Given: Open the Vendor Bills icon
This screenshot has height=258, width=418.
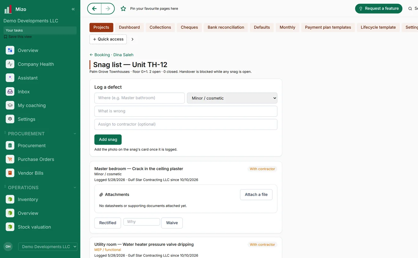Looking at the screenshot, I should click(10, 173).
